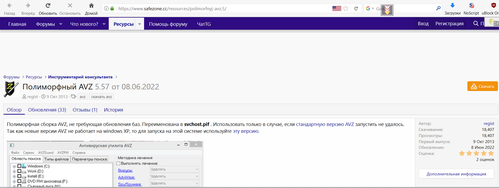Open the Вирусы action dropdown Удалять

point(174,169)
